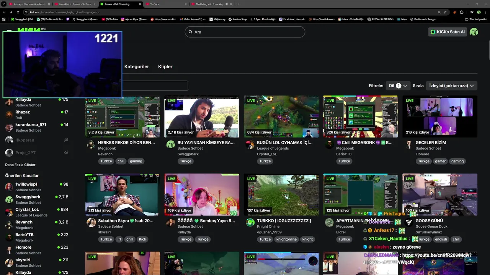
Task: Open the apps grid in bookmarks bar
Action: click(4, 19)
